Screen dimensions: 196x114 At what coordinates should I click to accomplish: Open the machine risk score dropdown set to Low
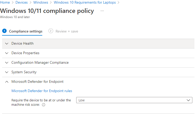click(x=134, y=100)
